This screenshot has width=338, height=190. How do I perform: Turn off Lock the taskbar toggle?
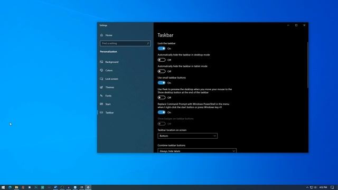tap(162, 49)
